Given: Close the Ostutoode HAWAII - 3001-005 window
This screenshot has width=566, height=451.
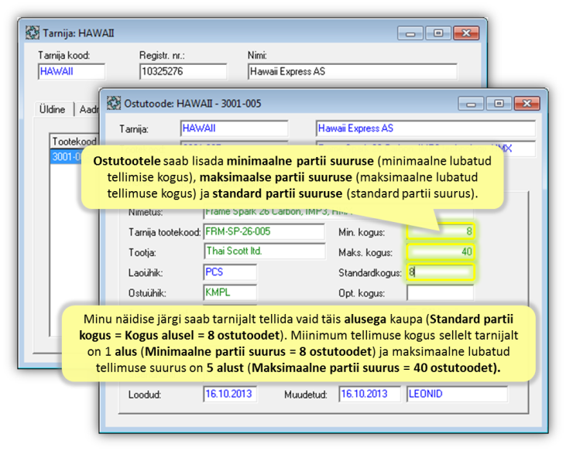Looking at the screenshot, I should (x=527, y=104).
